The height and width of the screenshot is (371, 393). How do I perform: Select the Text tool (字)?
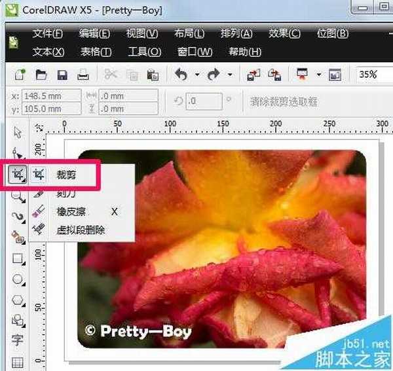coord(18,340)
